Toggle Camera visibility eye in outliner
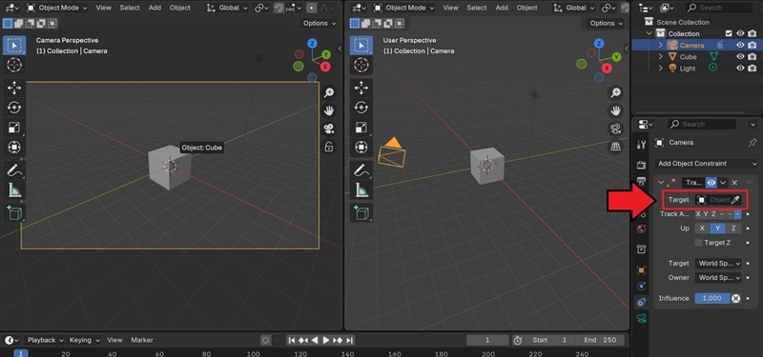The width and height of the screenshot is (763, 357). point(740,45)
